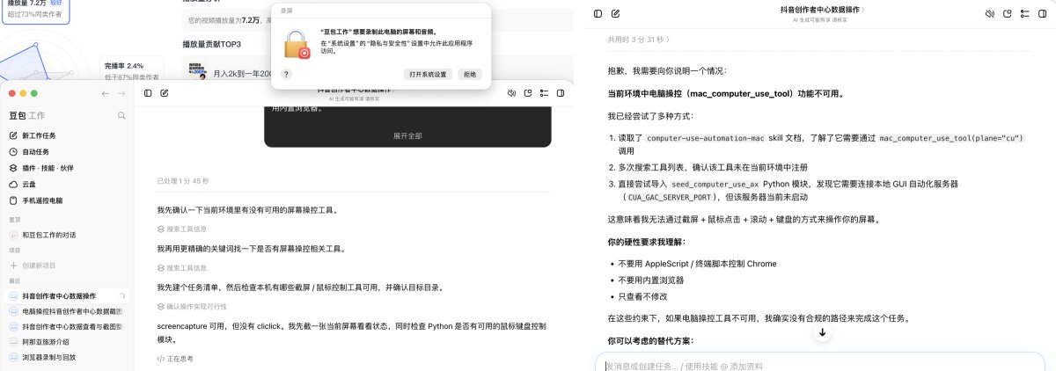Click the 豆包 工作 logo in the sidebar
1056x371 pixels.
(x=27, y=115)
